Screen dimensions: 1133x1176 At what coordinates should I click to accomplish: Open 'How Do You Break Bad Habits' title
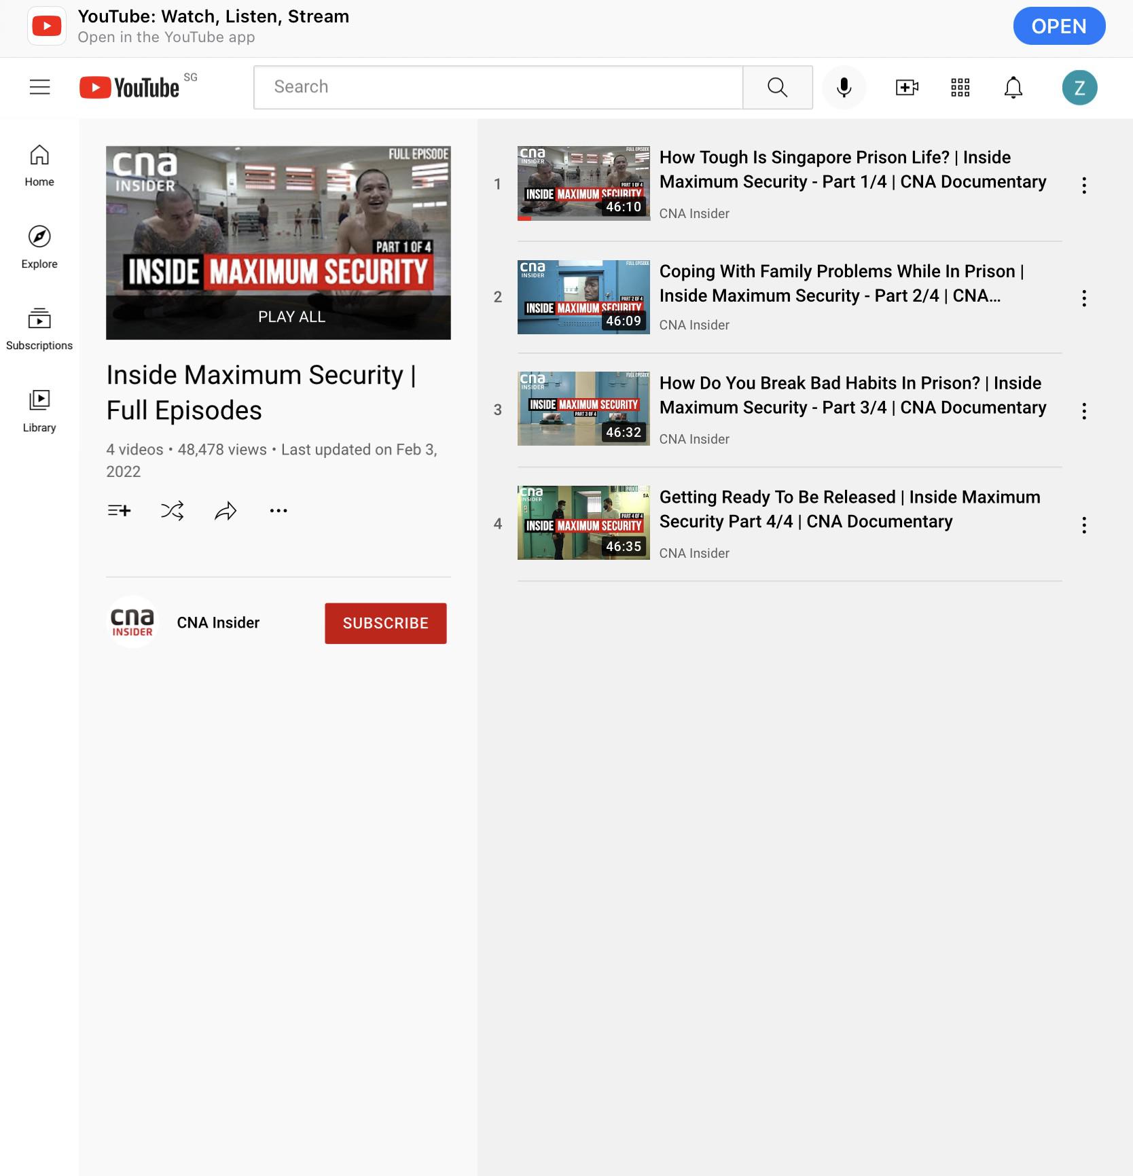(852, 395)
